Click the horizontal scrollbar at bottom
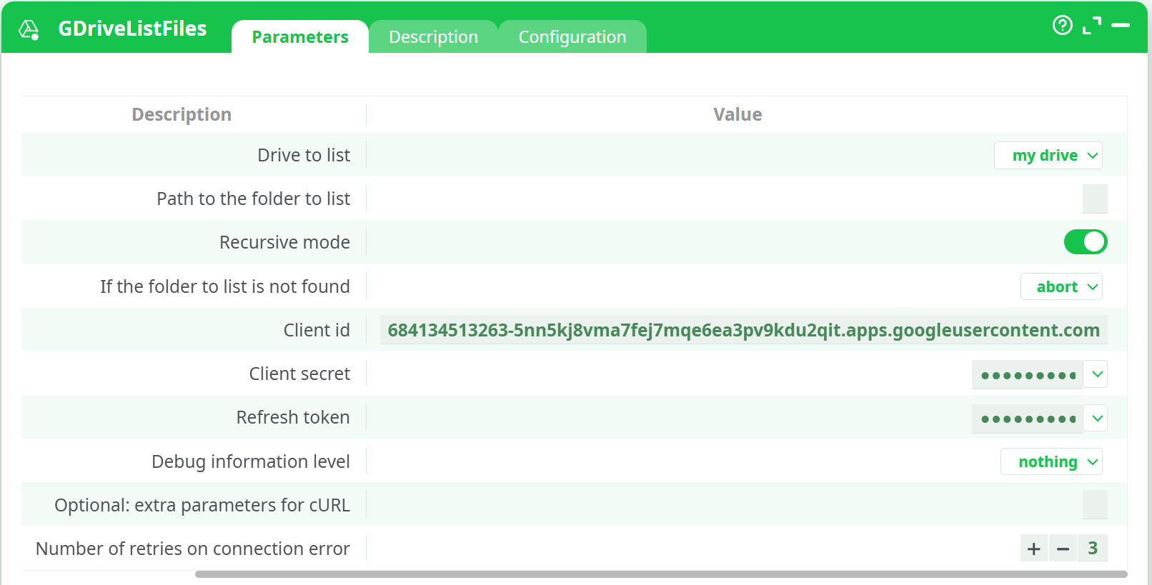Screen dimensions: 1152x585 point(660,574)
